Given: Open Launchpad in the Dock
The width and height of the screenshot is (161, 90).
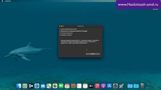Looking at the screenshot, I should [x=25, y=86].
